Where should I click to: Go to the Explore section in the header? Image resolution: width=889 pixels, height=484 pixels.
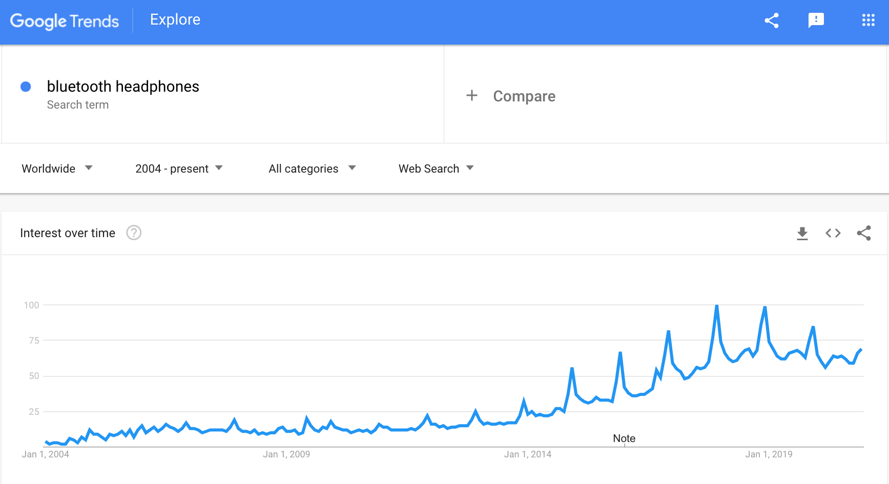175,20
